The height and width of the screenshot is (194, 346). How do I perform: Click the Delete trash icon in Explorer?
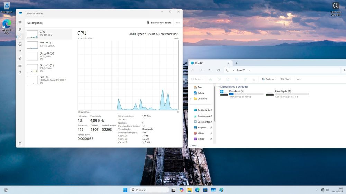[254, 79]
